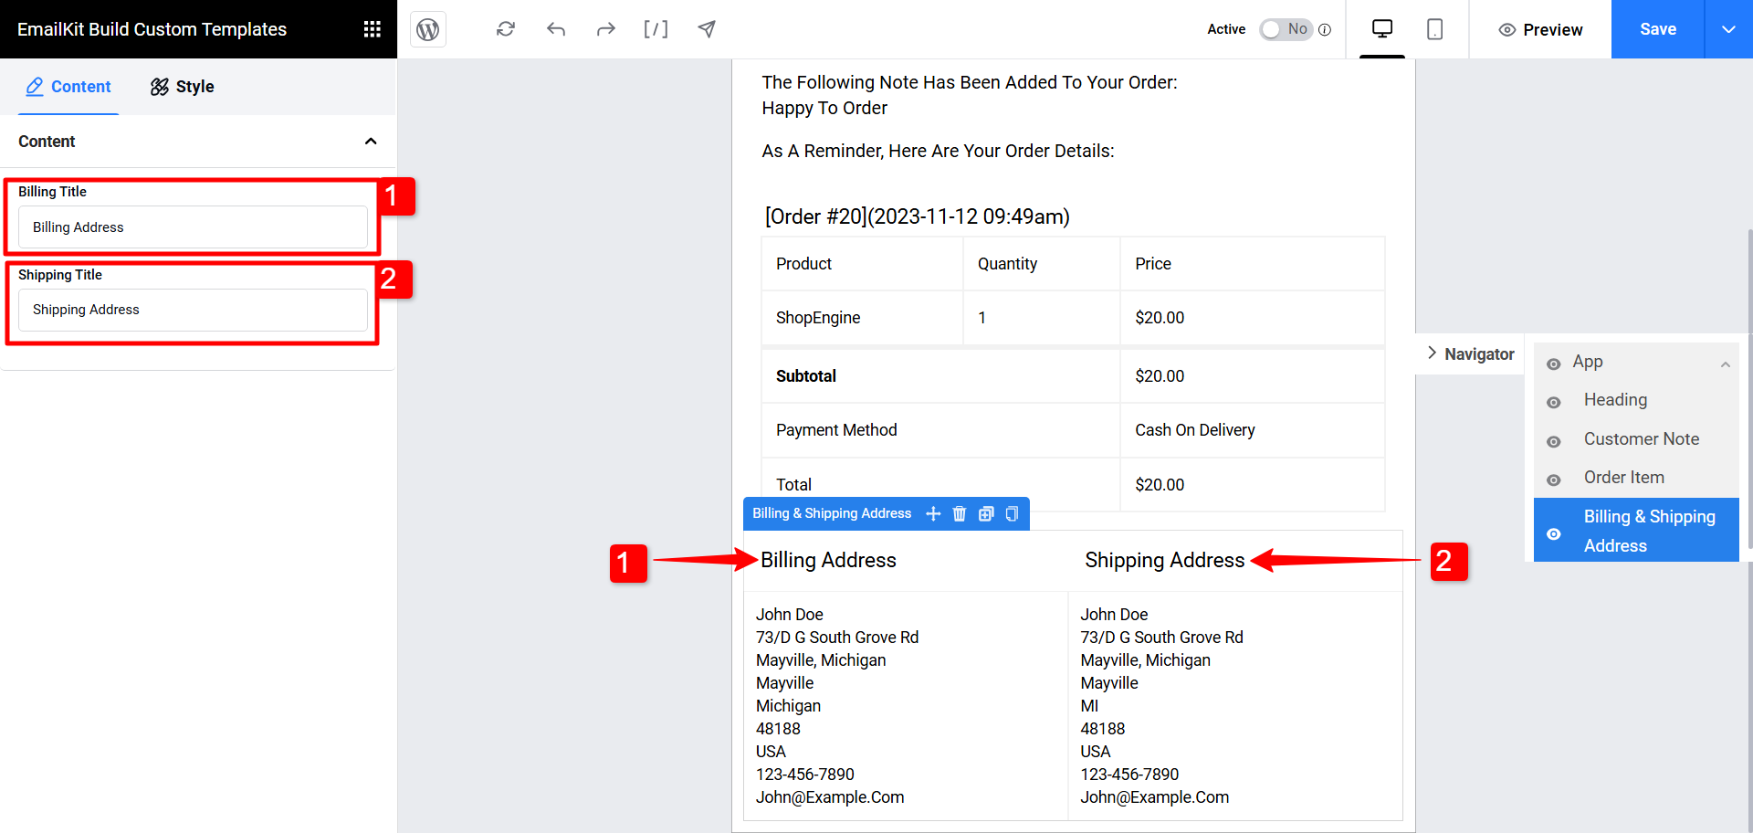This screenshot has width=1753, height=833.
Task: Toggle the Active template switch
Action: coord(1285,29)
